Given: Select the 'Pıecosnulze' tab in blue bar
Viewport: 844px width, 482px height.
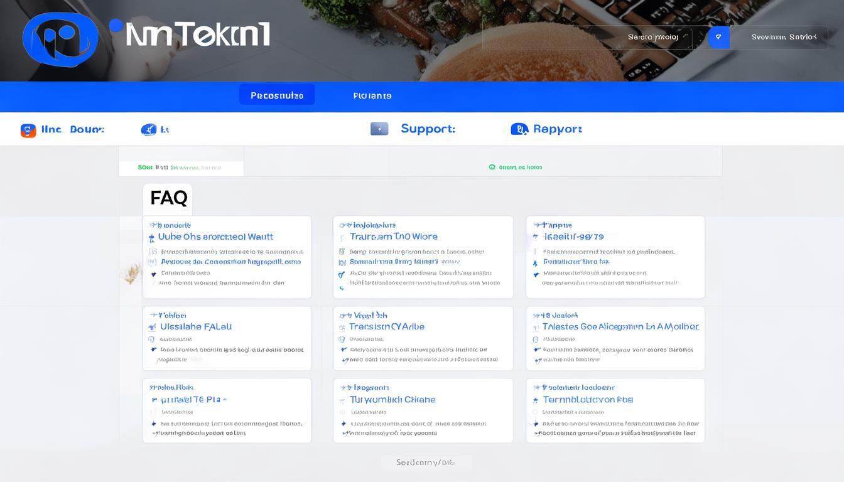Looking at the screenshot, I should [x=277, y=95].
